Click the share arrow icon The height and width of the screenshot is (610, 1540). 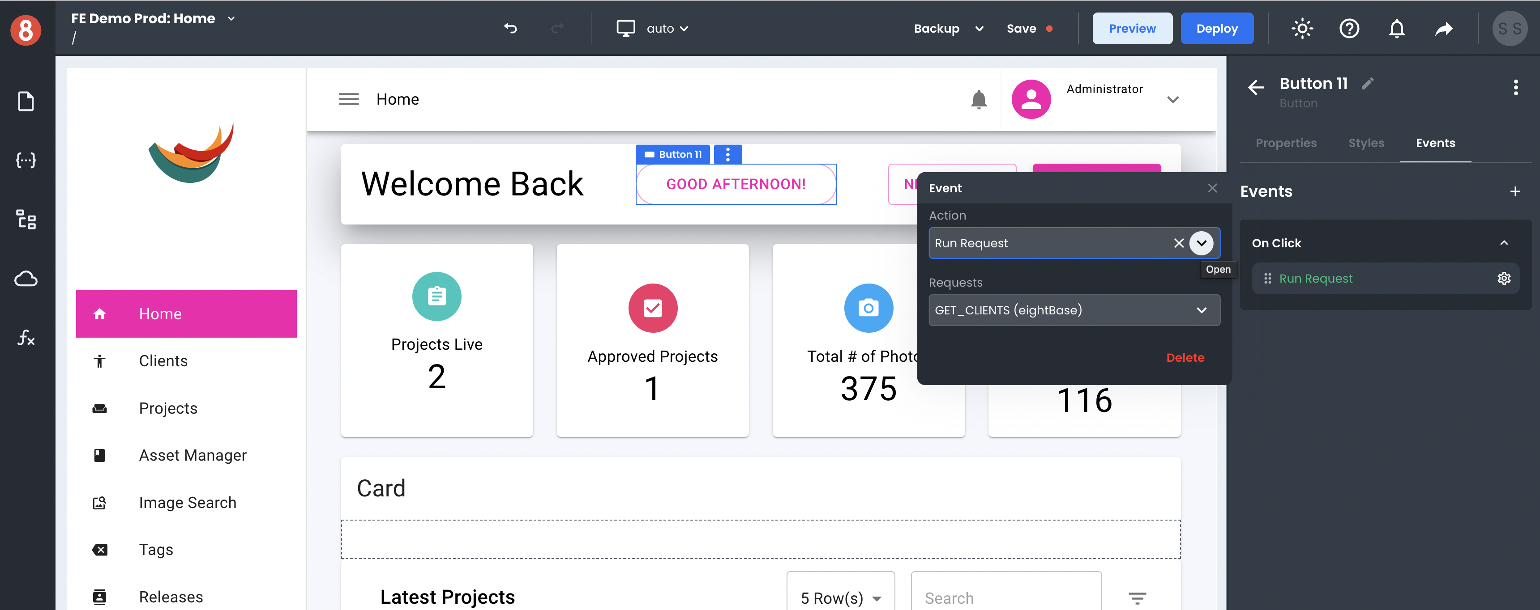coord(1444,28)
